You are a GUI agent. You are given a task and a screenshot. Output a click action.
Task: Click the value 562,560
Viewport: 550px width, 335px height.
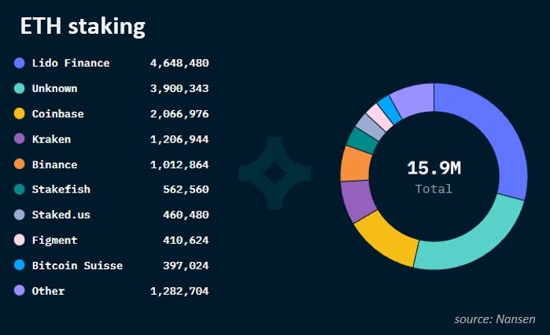coord(186,190)
